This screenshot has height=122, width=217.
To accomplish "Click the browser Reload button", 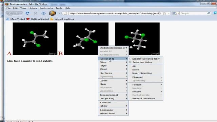I will (x=27, y=13).
